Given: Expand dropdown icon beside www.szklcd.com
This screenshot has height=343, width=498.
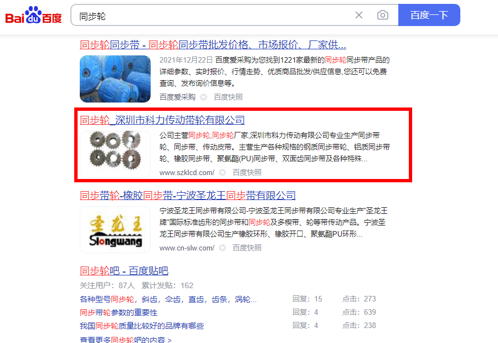Looking at the screenshot, I should (x=223, y=172).
